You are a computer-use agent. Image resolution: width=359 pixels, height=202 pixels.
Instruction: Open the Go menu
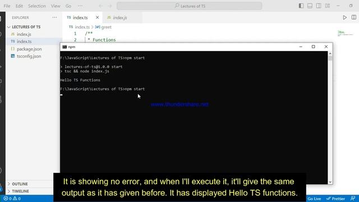(x=68, y=6)
